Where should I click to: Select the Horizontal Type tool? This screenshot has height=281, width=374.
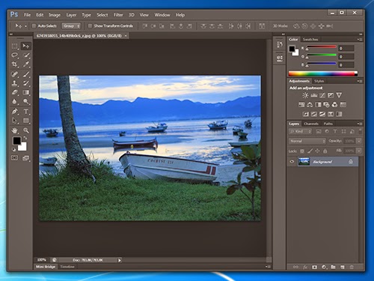(x=26, y=112)
